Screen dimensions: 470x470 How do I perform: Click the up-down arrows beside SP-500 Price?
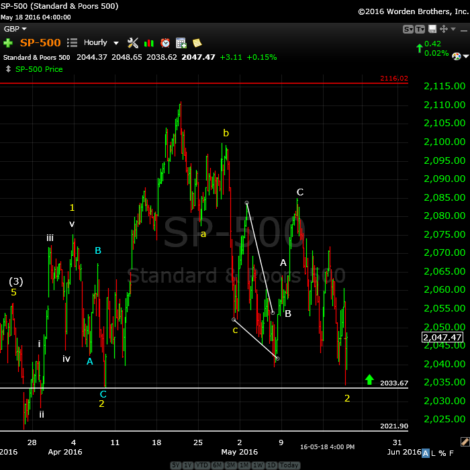[x=8, y=69]
